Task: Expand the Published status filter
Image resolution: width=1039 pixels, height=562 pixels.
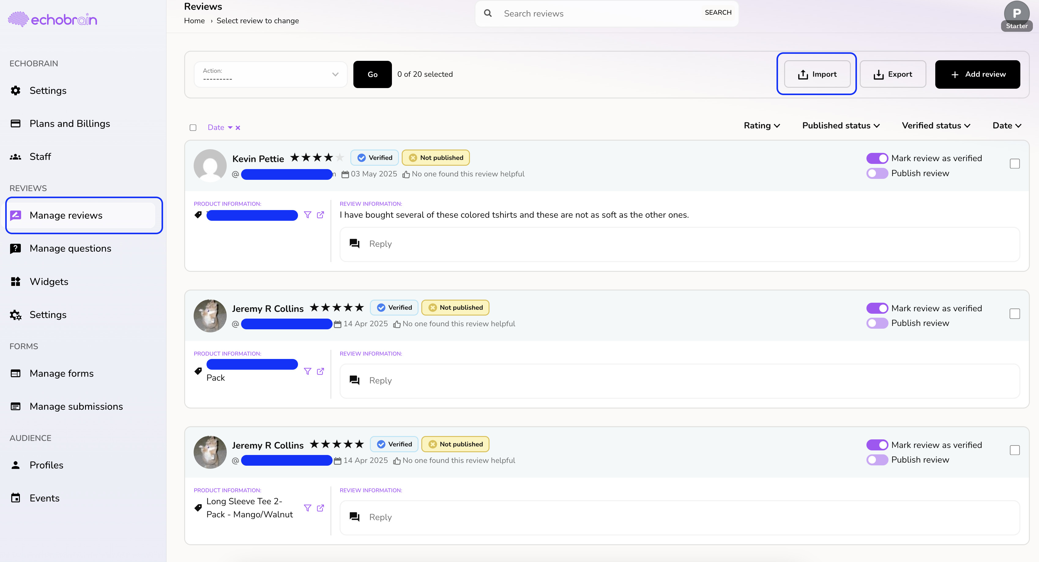Action: pyautogui.click(x=840, y=126)
